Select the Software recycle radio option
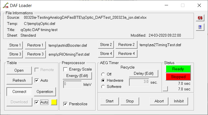 (103, 87)
